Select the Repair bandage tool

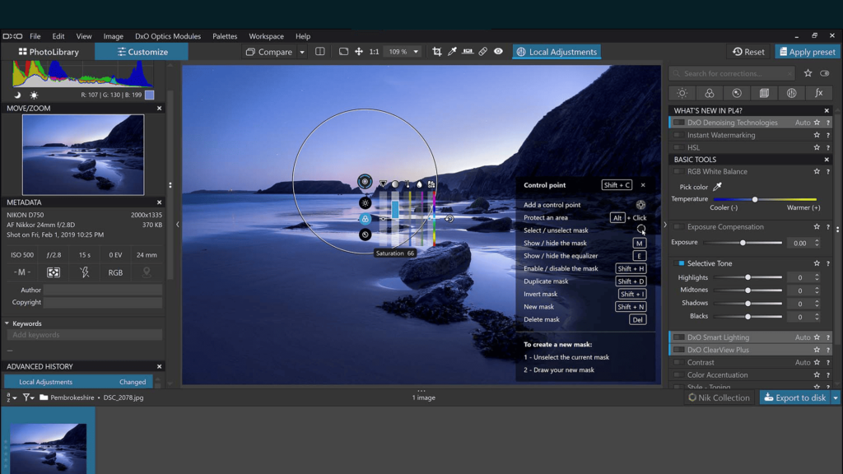[x=482, y=52]
